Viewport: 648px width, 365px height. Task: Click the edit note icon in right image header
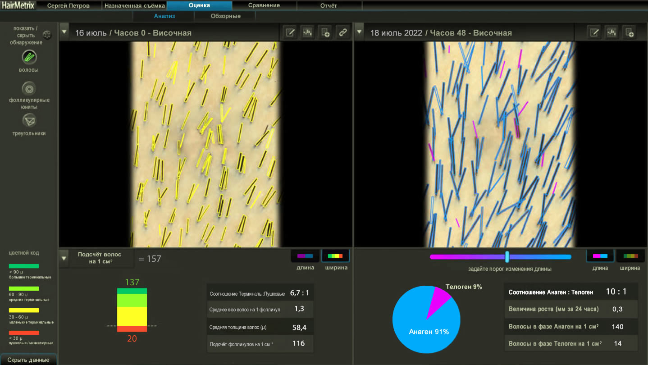coord(595,32)
